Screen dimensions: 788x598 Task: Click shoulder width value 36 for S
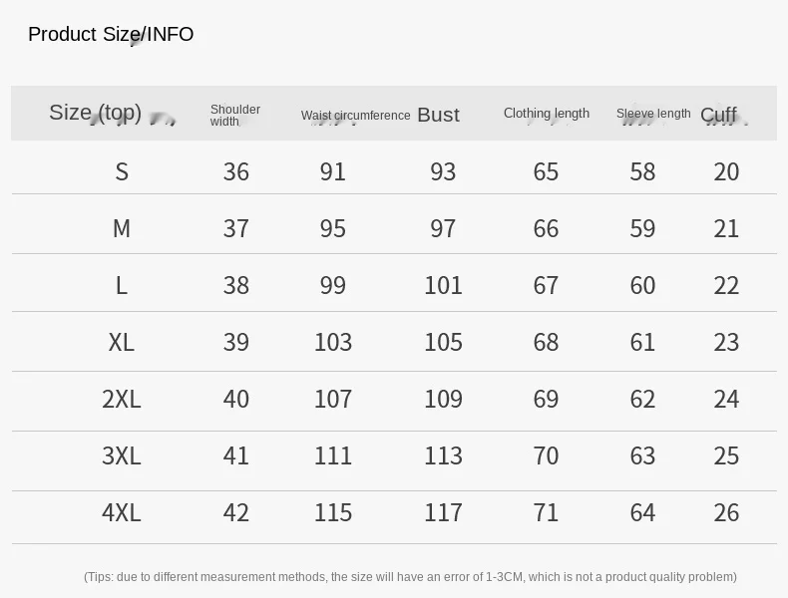coord(236,171)
